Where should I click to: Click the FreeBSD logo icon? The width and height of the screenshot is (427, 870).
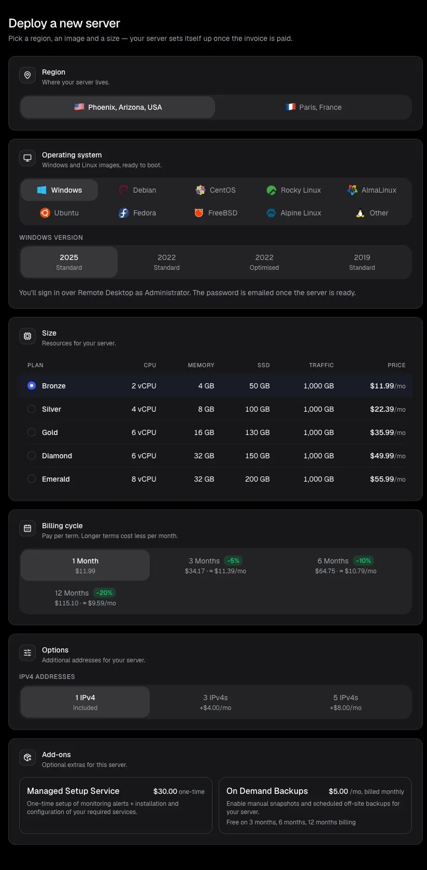[x=199, y=213]
